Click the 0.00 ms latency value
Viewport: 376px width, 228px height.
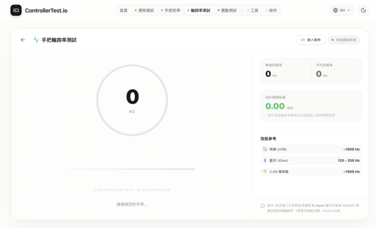279,106
